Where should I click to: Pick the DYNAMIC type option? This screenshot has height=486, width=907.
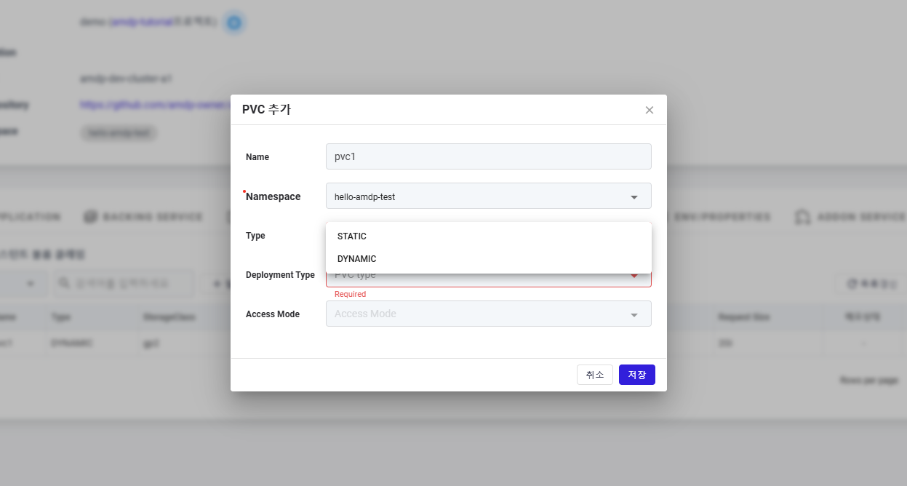pos(357,259)
